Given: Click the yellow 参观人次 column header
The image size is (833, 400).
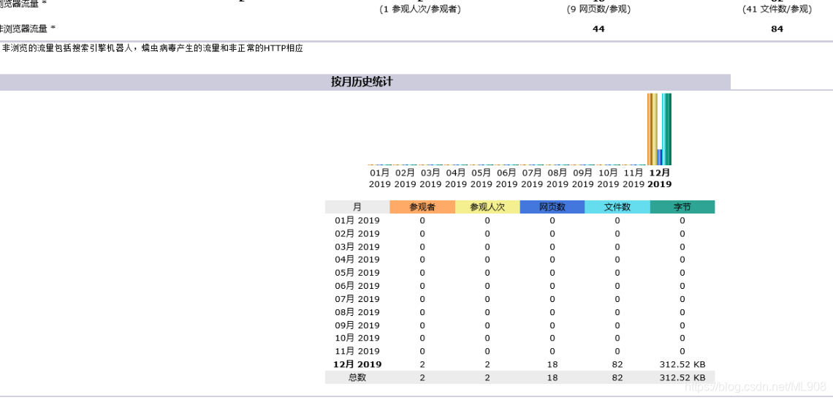Looking at the screenshot, I should pyautogui.click(x=487, y=207).
